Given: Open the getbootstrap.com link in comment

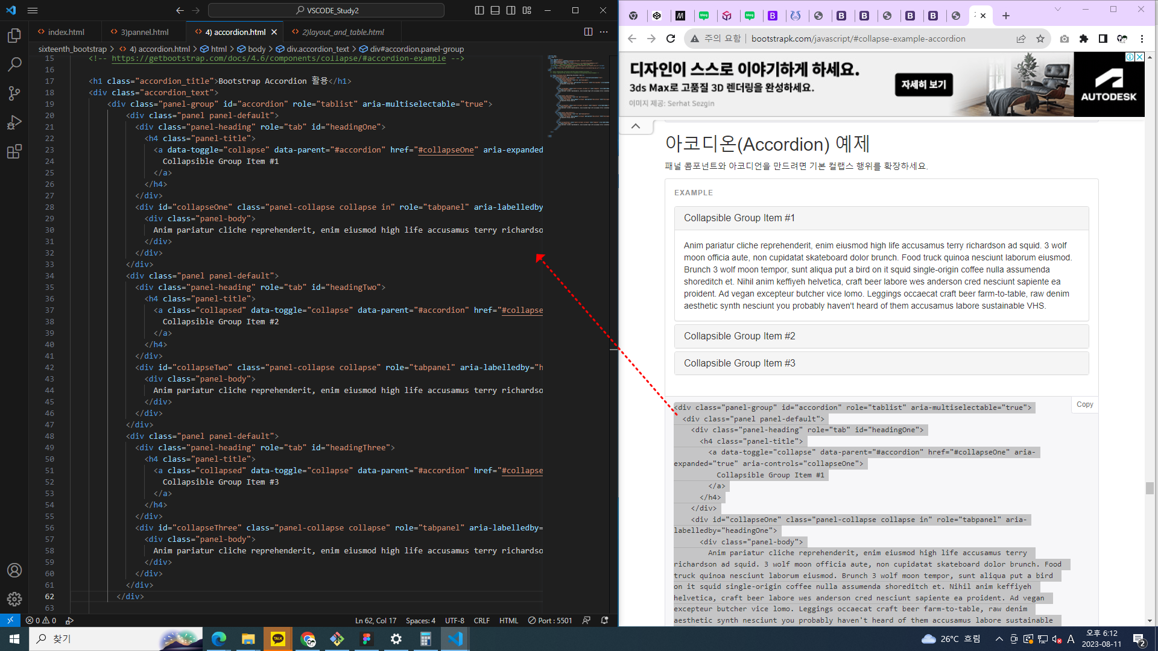Looking at the screenshot, I should pos(278,58).
